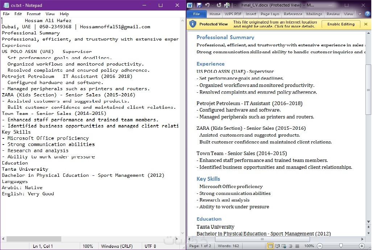
Task: Open the References tab in Word
Action: 293,14
